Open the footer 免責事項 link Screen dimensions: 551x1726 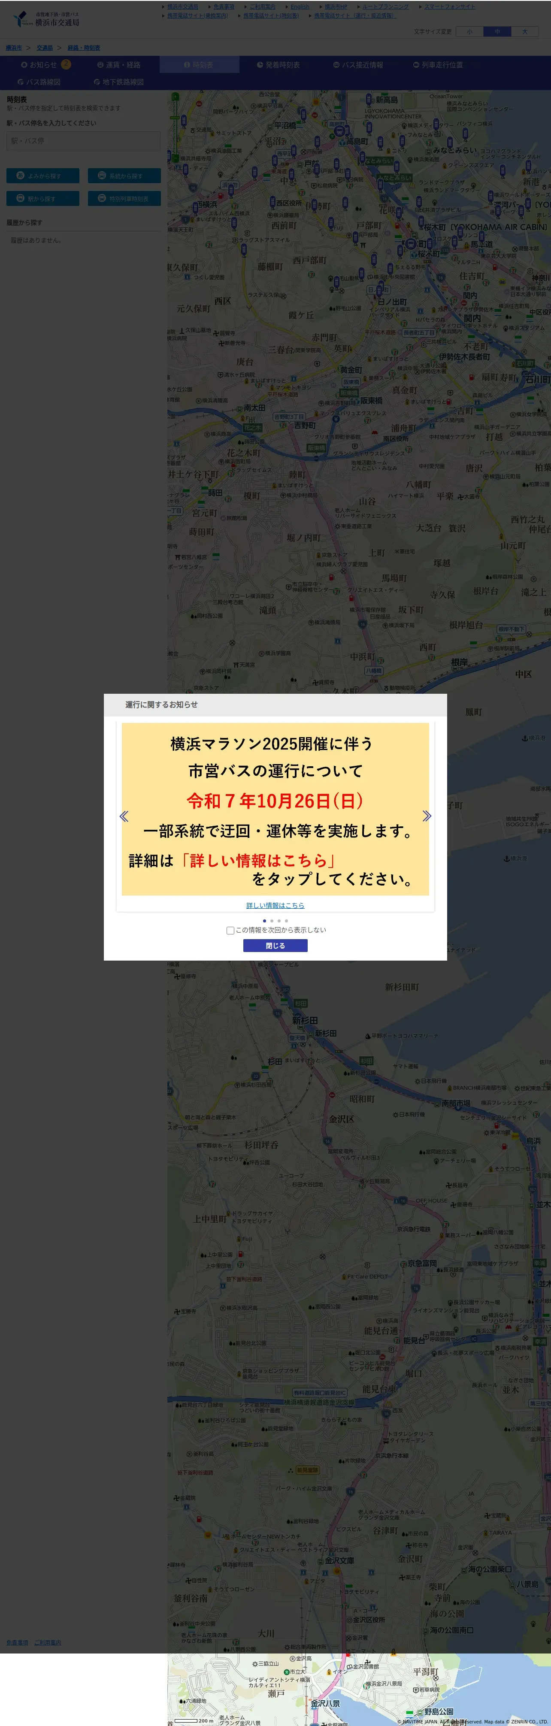[18, 1642]
